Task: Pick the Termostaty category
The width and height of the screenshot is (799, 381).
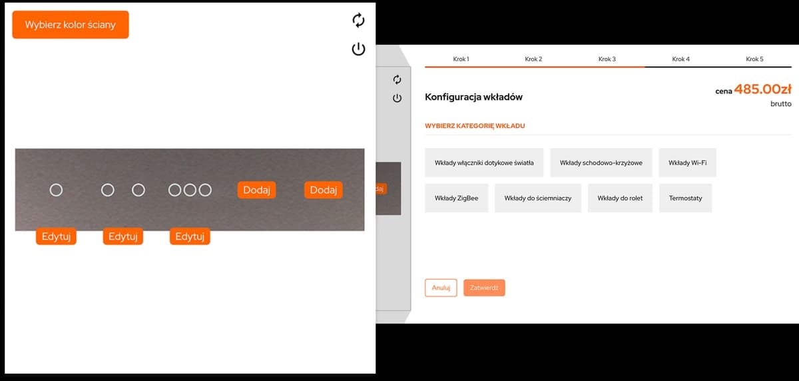Action: [685, 198]
